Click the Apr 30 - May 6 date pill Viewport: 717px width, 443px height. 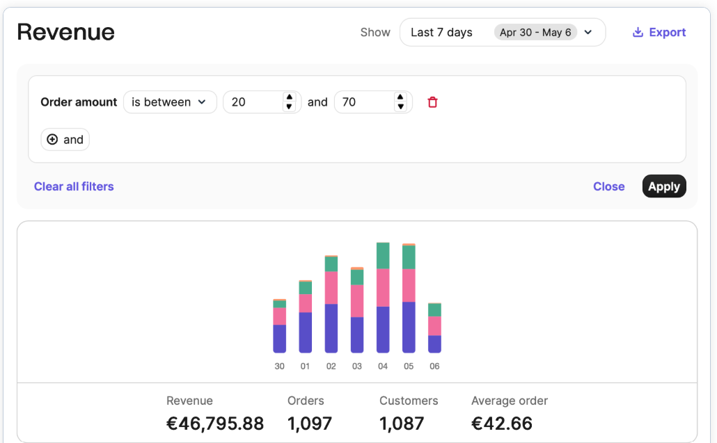click(x=535, y=32)
